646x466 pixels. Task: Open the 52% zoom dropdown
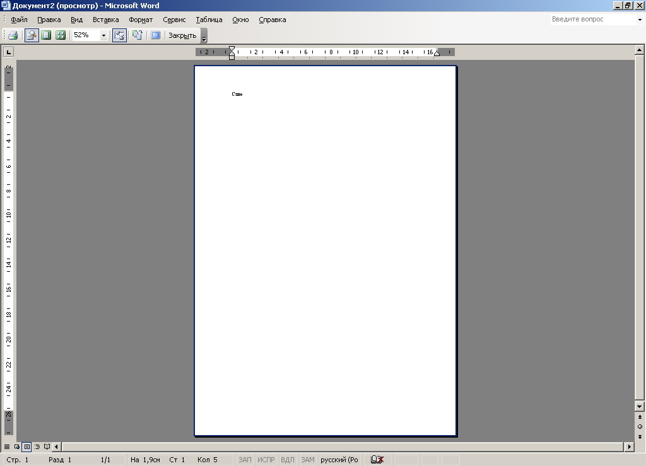(x=104, y=35)
